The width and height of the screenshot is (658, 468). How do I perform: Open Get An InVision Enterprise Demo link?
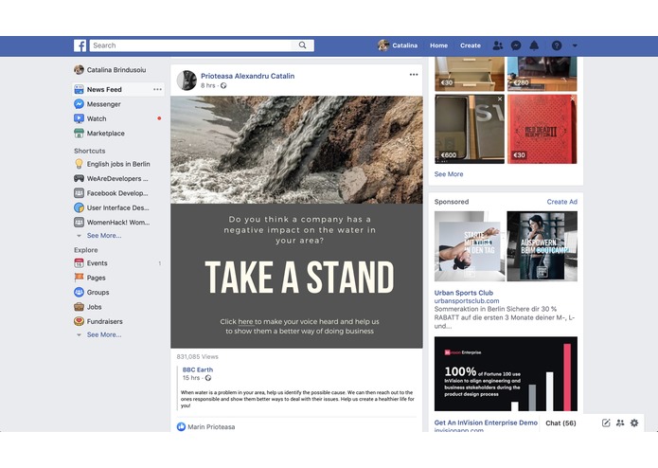pyautogui.click(x=486, y=423)
